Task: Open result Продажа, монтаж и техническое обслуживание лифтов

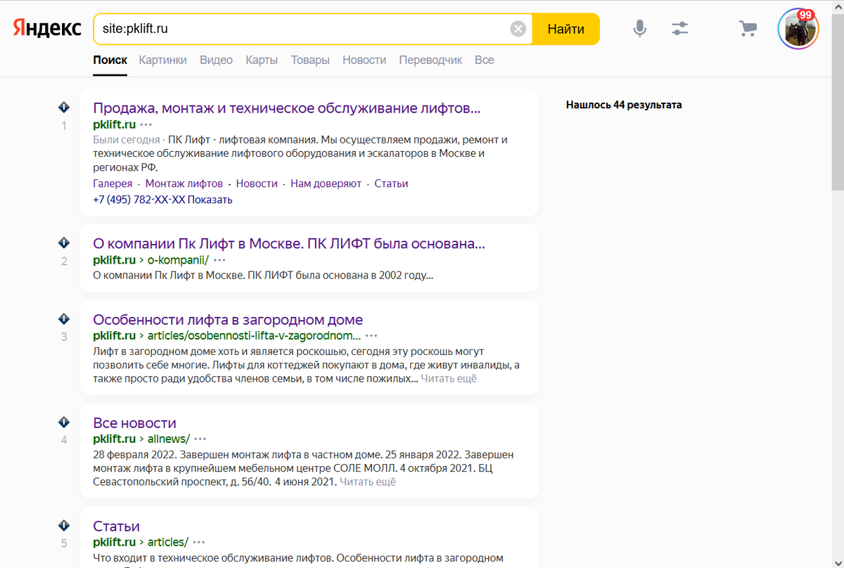Action: point(287,108)
